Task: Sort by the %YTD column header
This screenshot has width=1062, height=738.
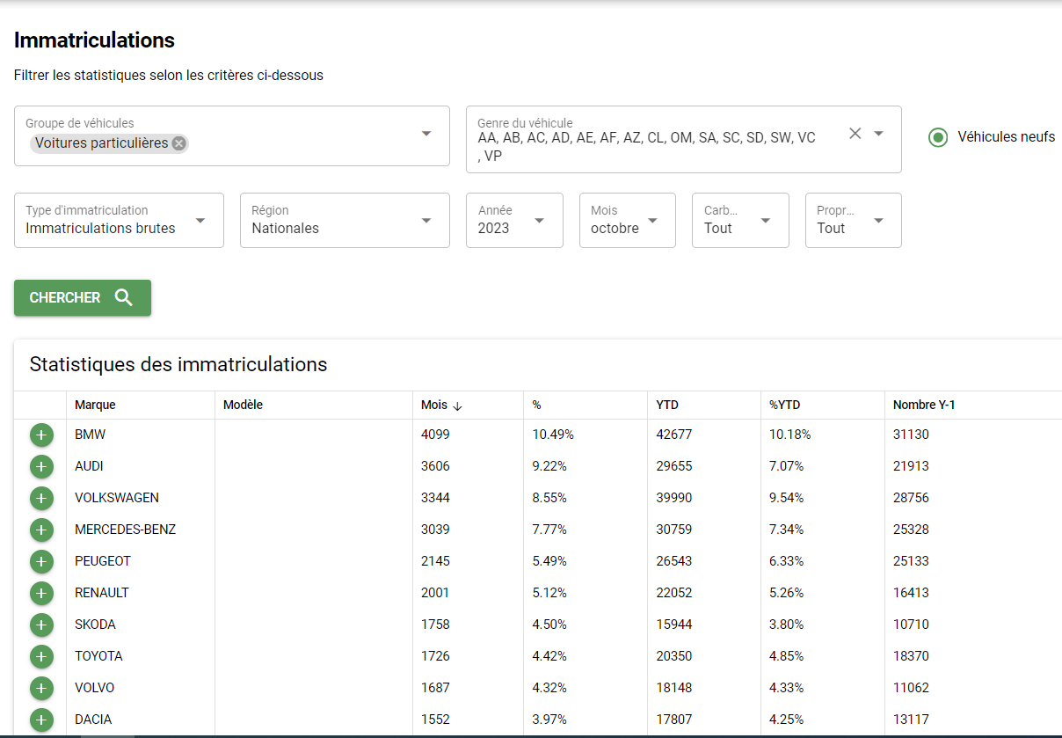Action: pyautogui.click(x=784, y=406)
